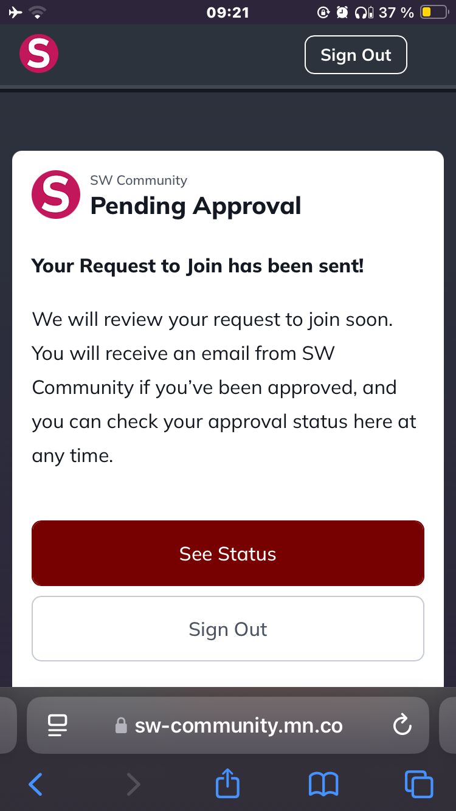Open the Safari share sheet icon
Image resolution: width=456 pixels, height=811 pixels.
click(228, 783)
